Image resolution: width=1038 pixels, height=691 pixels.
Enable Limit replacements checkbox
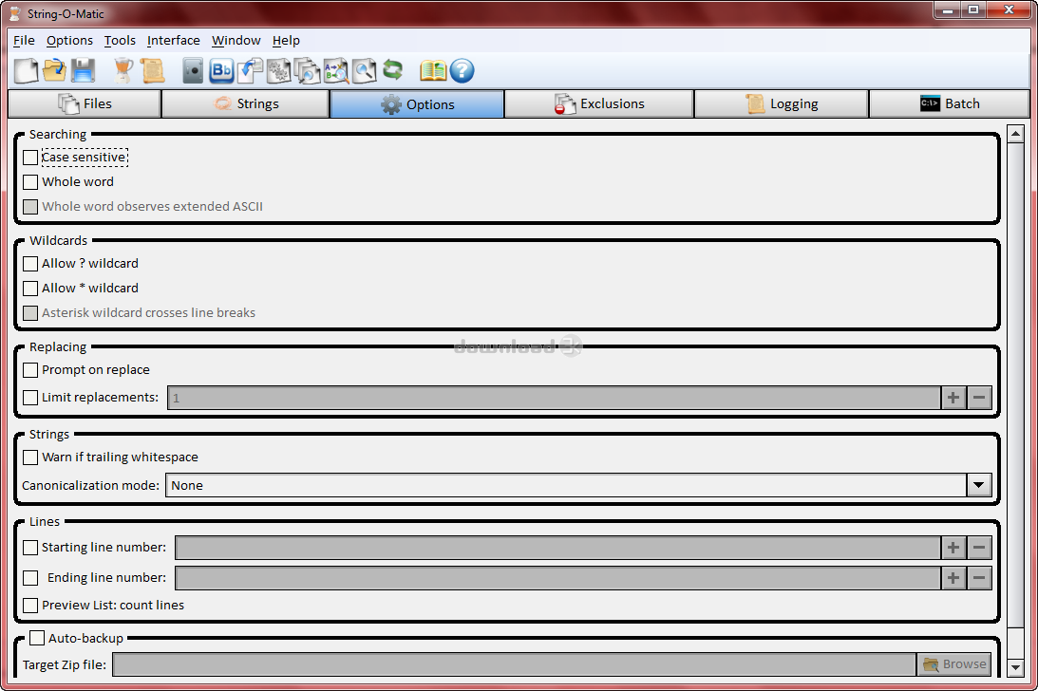coord(30,398)
